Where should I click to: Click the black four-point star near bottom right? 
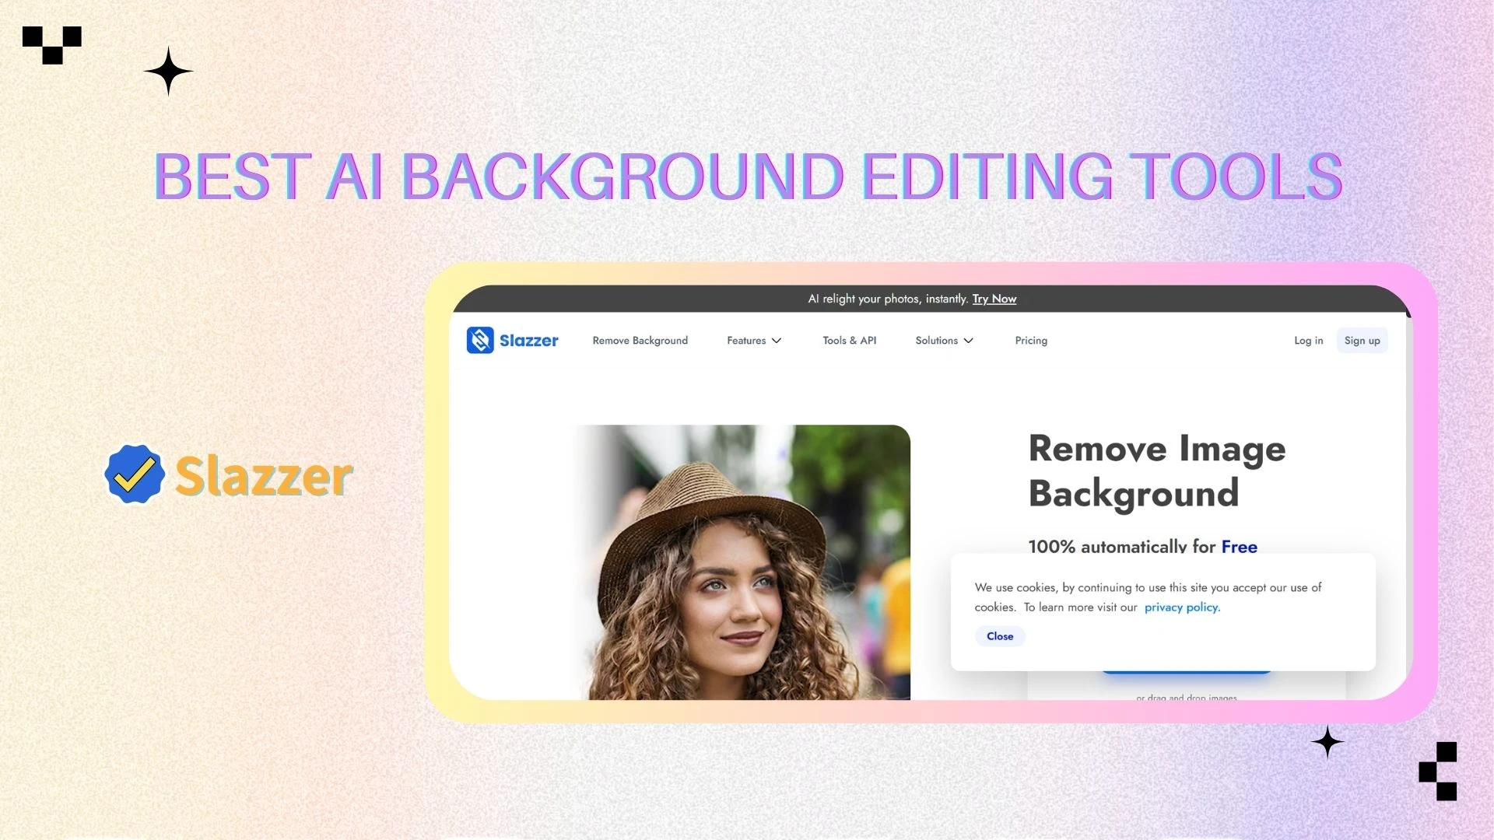click(1327, 742)
